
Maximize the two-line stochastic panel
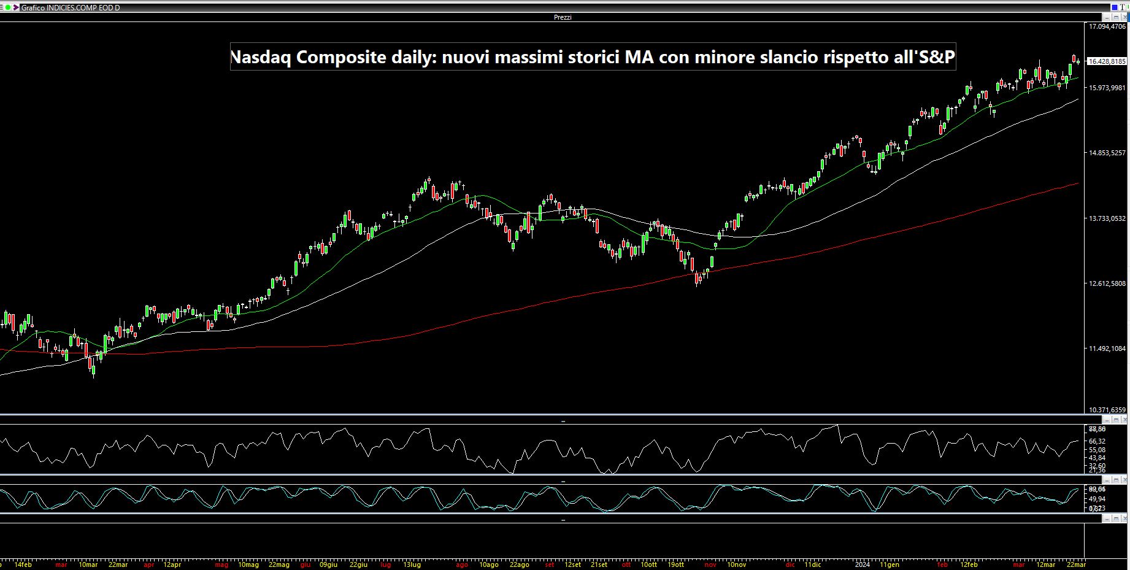(1116, 481)
